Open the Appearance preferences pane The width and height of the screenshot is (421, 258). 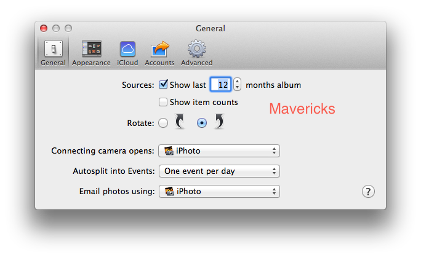tap(91, 53)
